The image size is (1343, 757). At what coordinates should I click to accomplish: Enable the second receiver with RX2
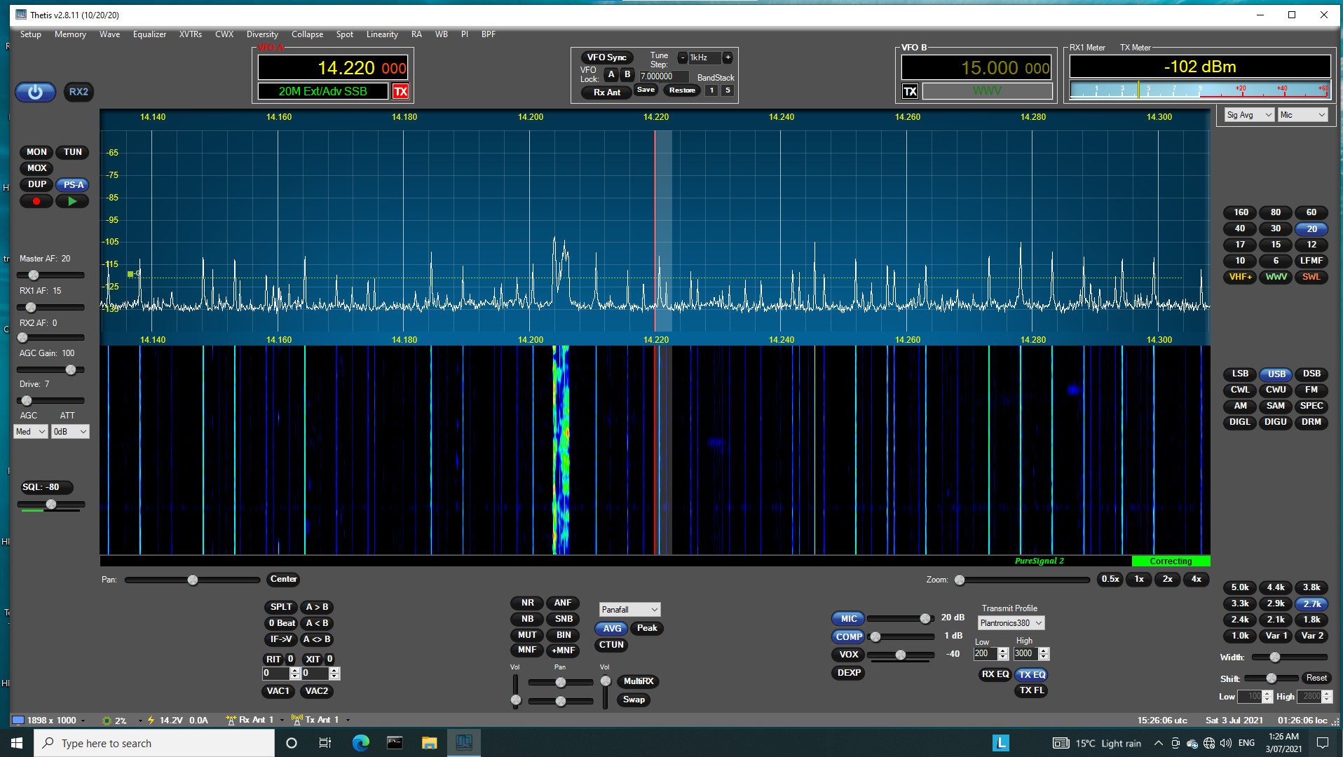pos(79,92)
